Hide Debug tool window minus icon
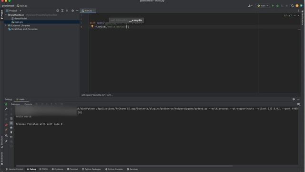The width and height of the screenshot is (305, 172). coord(298,99)
